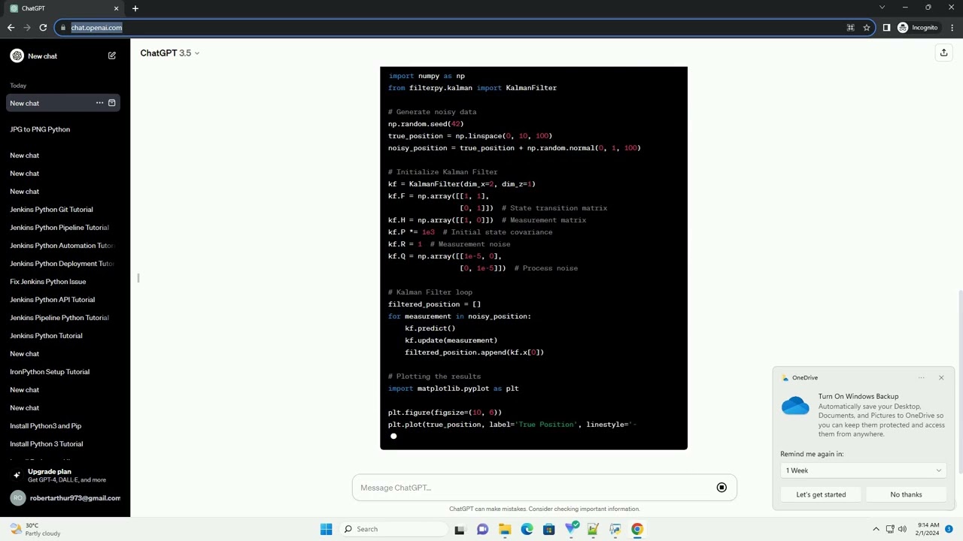Stop the response generation
Viewport: 963px width, 541px height.
coord(721,488)
